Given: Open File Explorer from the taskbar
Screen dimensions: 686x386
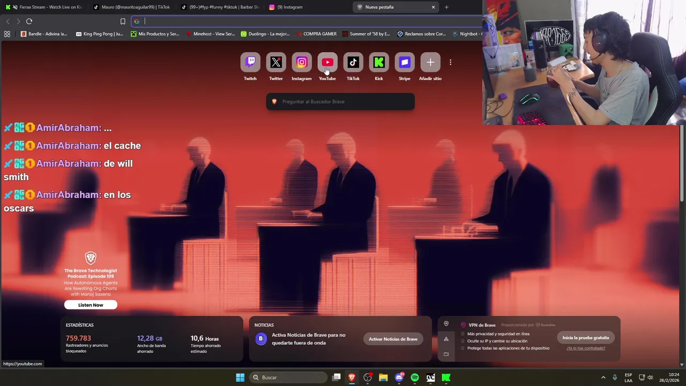Looking at the screenshot, I should pos(383,377).
